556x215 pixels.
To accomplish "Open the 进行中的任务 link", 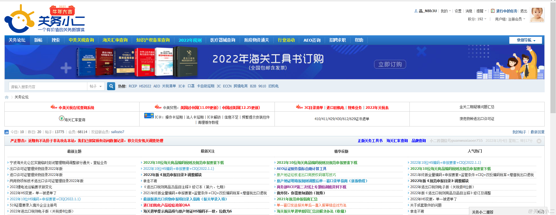I will click(x=507, y=11).
